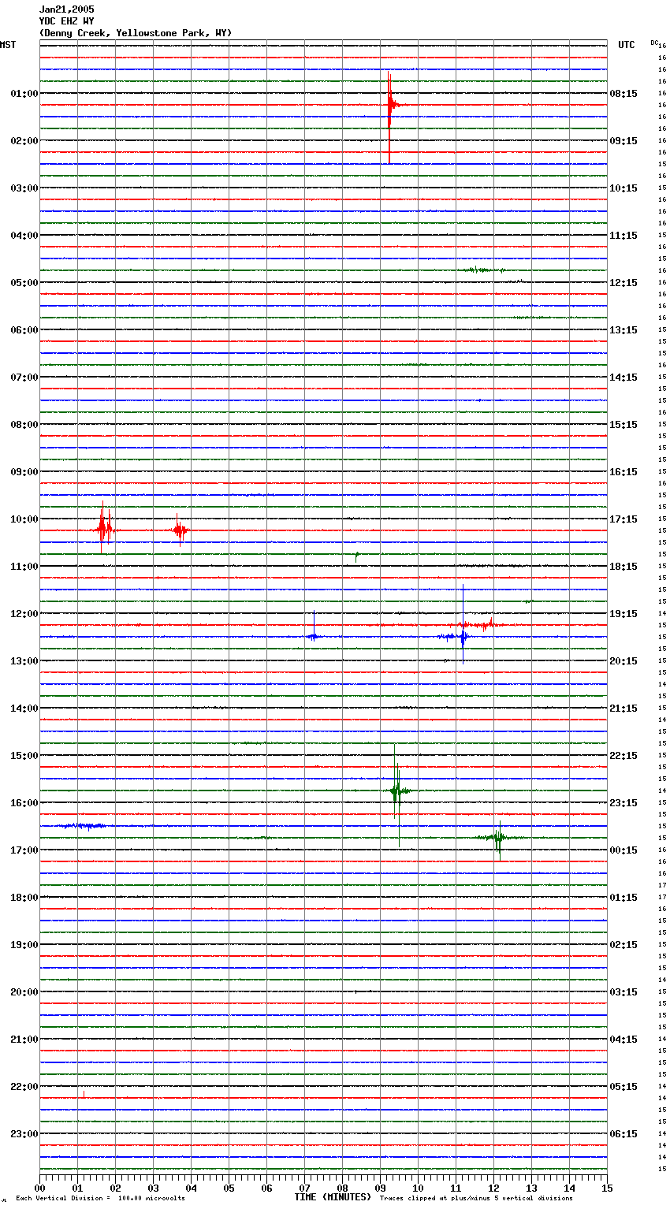Click the '08:15' UTC time label

click(x=623, y=94)
